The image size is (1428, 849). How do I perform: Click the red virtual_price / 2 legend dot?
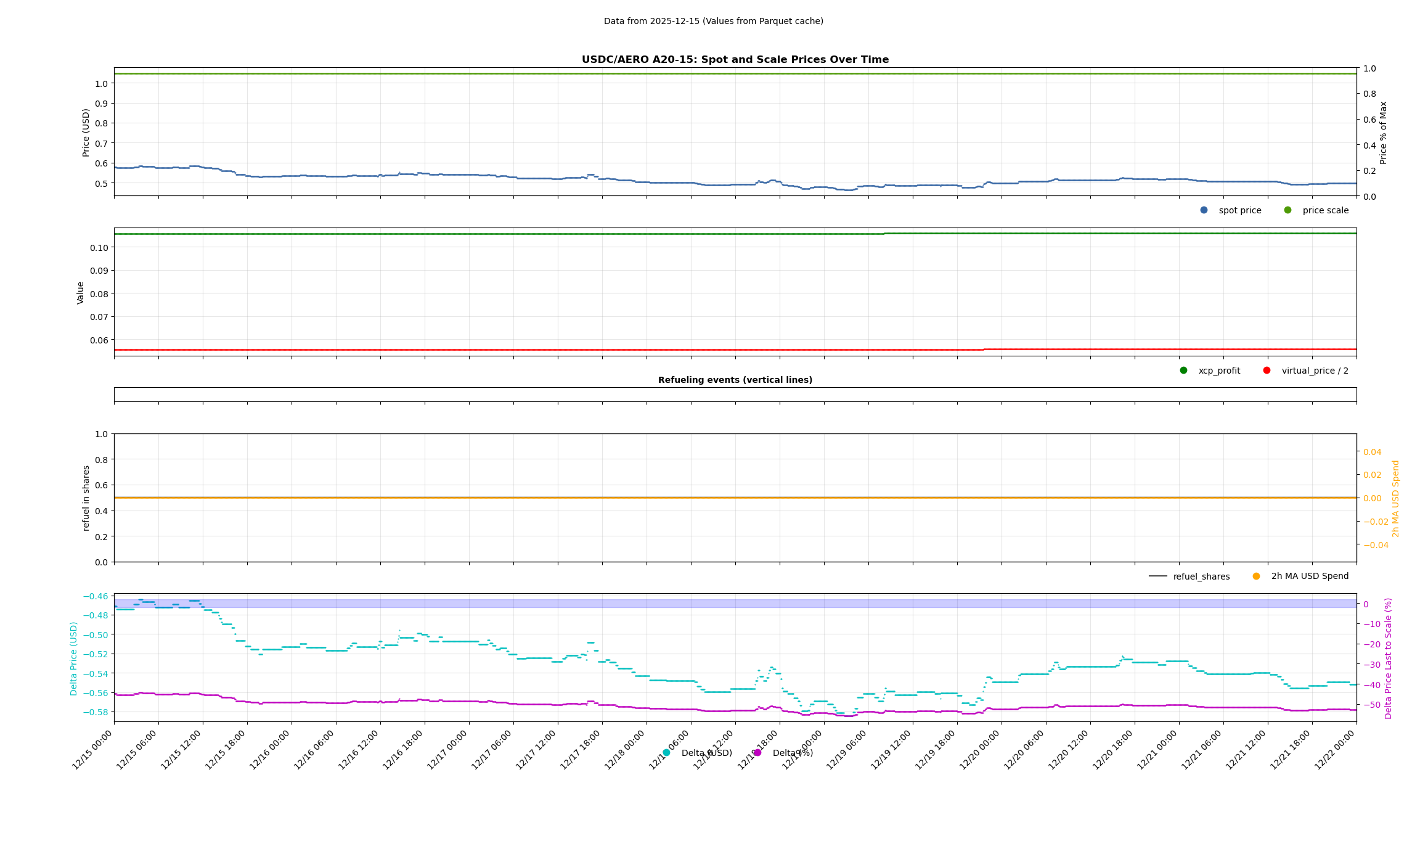[x=1267, y=371]
